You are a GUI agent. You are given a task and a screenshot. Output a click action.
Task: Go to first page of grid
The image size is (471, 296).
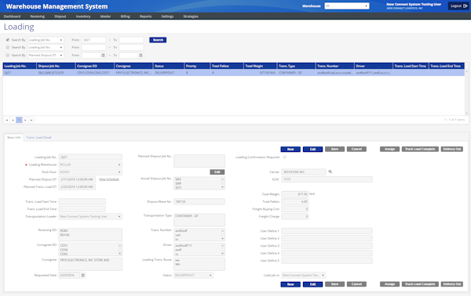[x=7, y=120]
